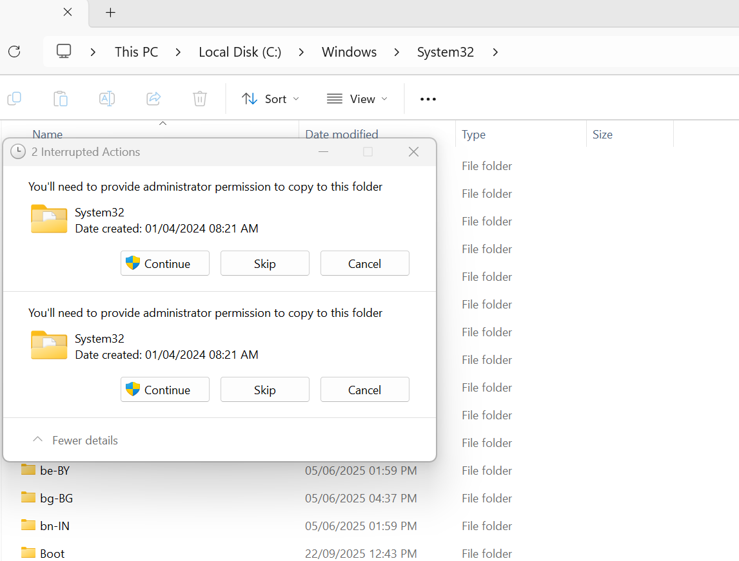Viewport: 739px width, 561px height.
Task: Cancel the first interrupted copy action
Action: pos(364,263)
